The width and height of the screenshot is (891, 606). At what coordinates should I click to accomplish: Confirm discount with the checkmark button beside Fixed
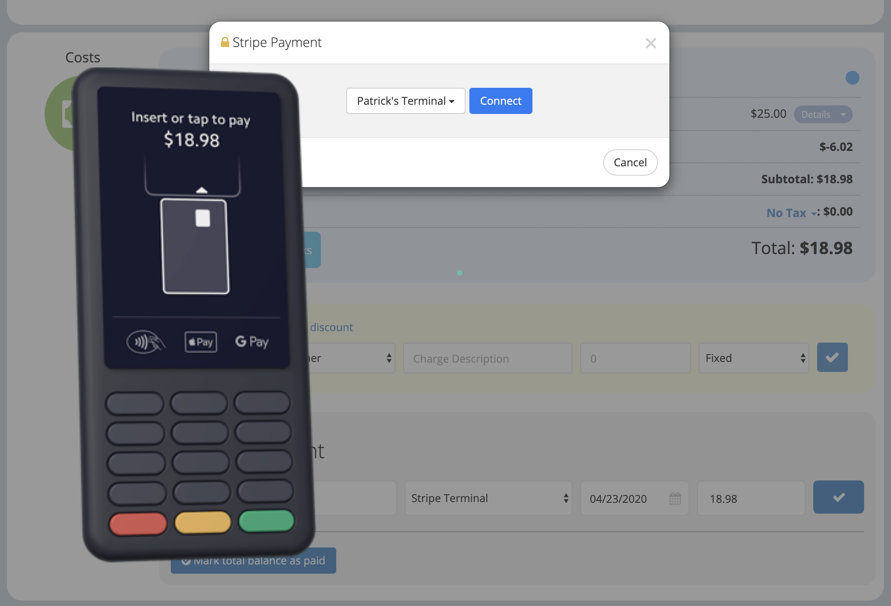click(x=832, y=358)
